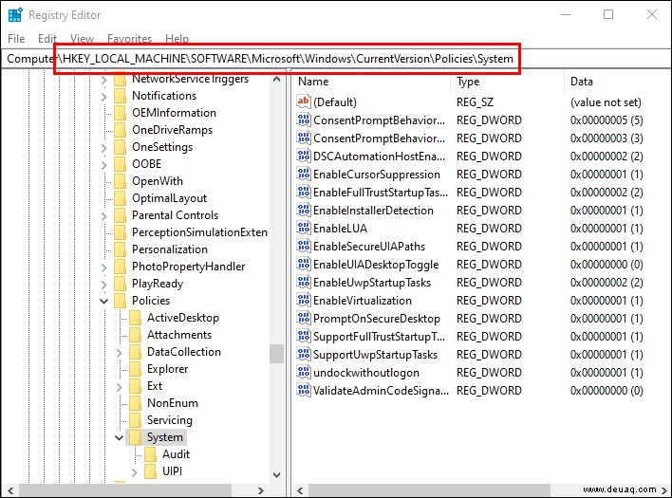Click the Audit folder icon
672x498 pixels.
tap(150, 454)
